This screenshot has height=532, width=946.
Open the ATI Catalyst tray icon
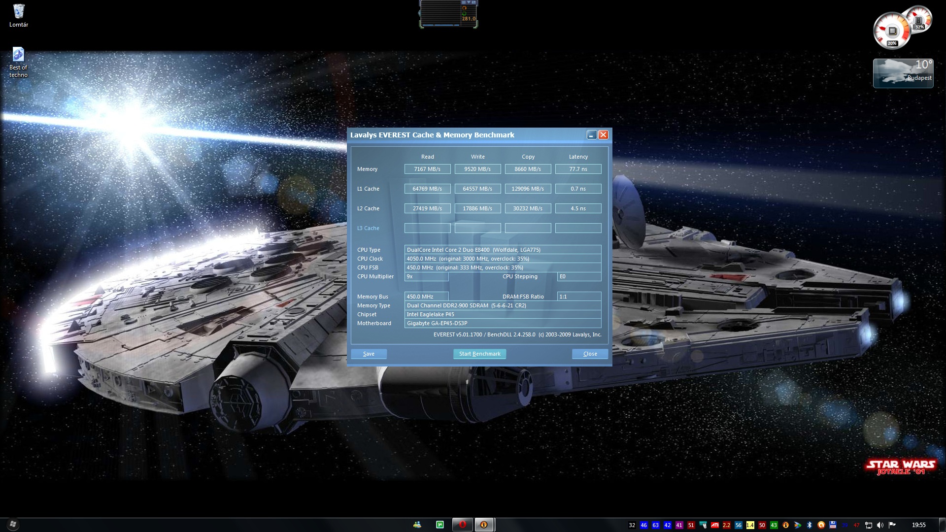click(715, 525)
